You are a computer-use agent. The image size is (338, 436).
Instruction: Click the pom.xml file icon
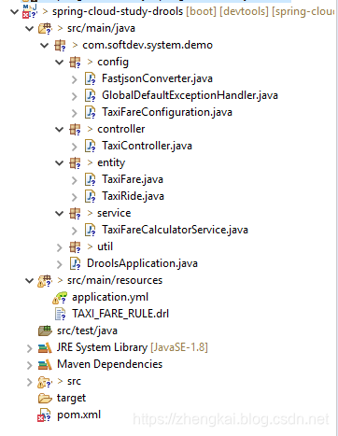pos(44,415)
